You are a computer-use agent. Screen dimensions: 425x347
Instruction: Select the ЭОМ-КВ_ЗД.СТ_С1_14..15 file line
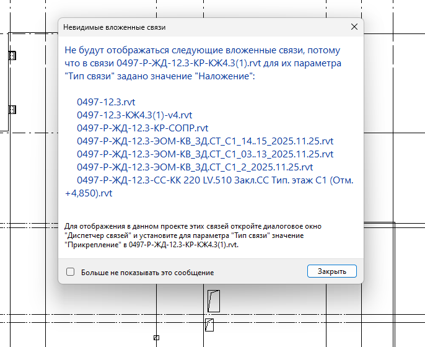click(x=205, y=141)
